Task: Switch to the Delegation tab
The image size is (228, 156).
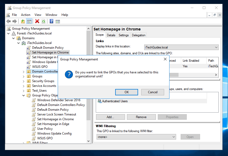Action: point(139,35)
